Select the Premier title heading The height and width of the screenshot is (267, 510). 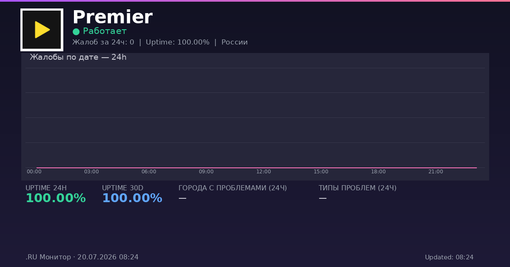pyautogui.click(x=112, y=17)
